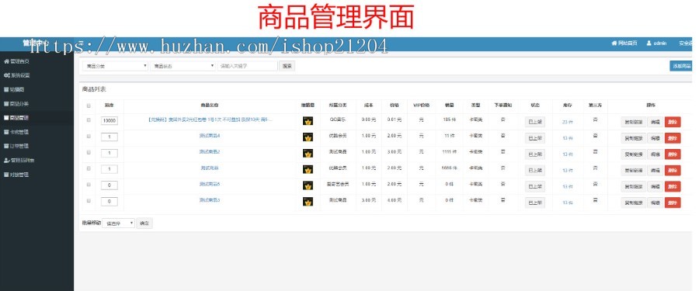Click the 搜索 button
Viewport: 699px width, 291px height.
287,66
